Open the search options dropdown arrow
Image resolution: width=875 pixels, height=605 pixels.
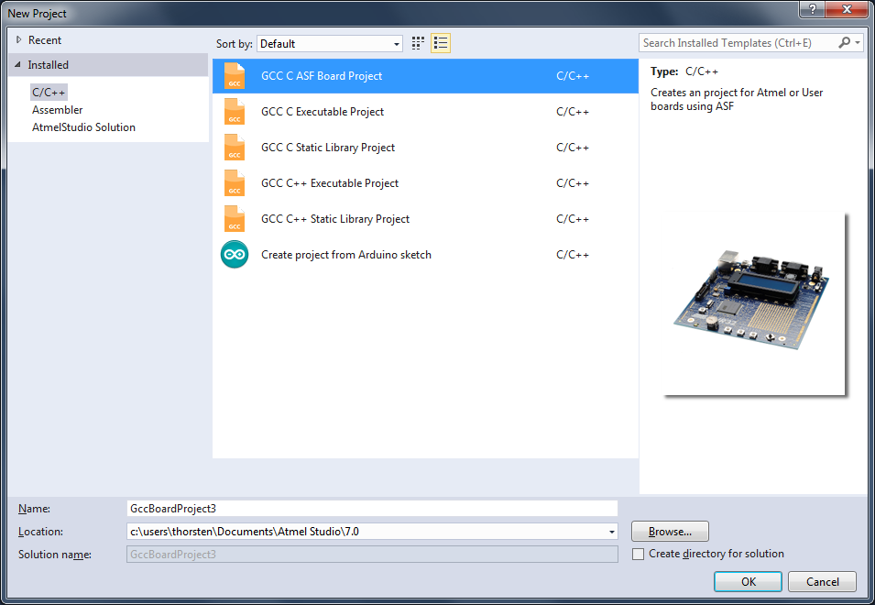858,43
